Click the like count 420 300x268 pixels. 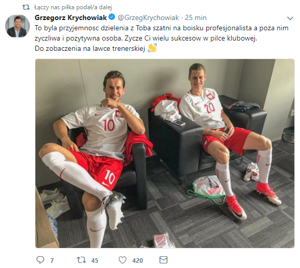coord(137,260)
